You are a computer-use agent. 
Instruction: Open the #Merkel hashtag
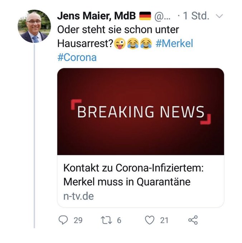(174, 43)
